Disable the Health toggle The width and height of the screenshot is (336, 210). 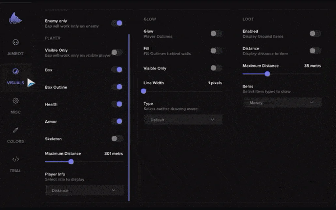[x=117, y=104]
